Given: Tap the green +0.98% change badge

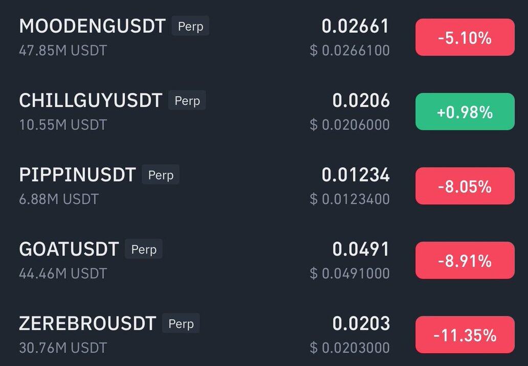Looking at the screenshot, I should [465, 111].
